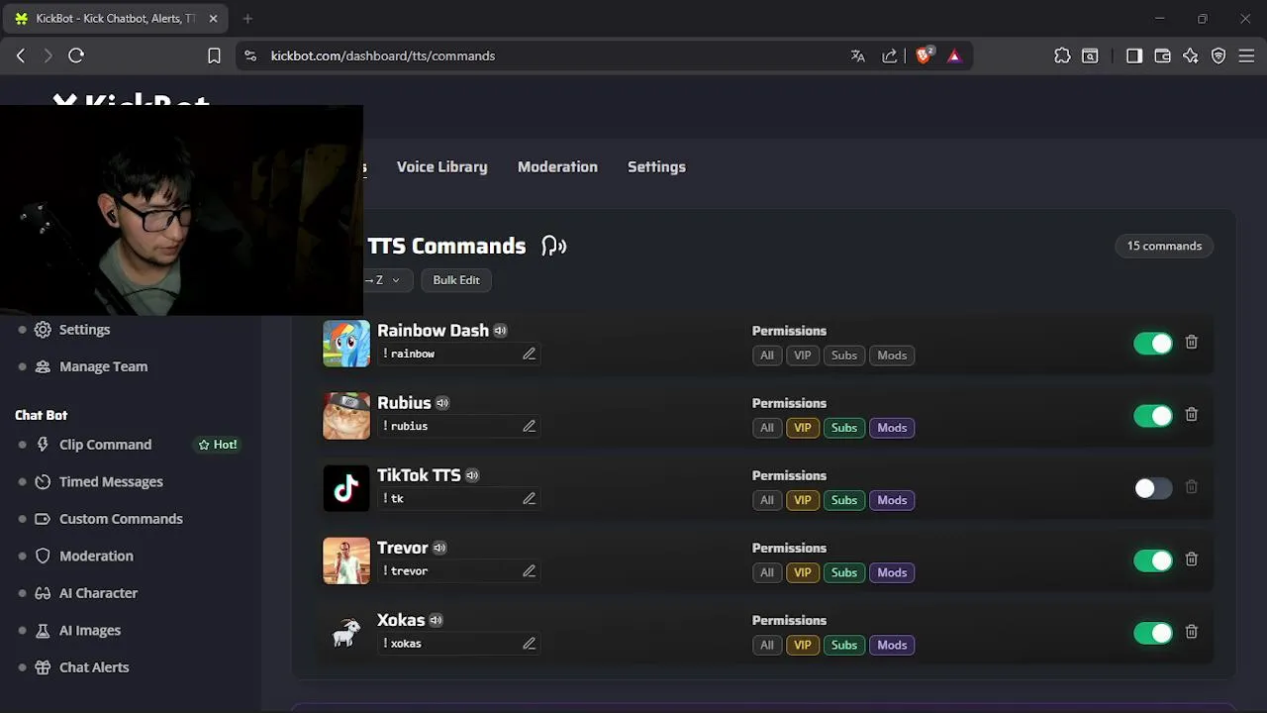1267x713 pixels.
Task: Open Timed Messages in sidebar
Action: (111, 481)
